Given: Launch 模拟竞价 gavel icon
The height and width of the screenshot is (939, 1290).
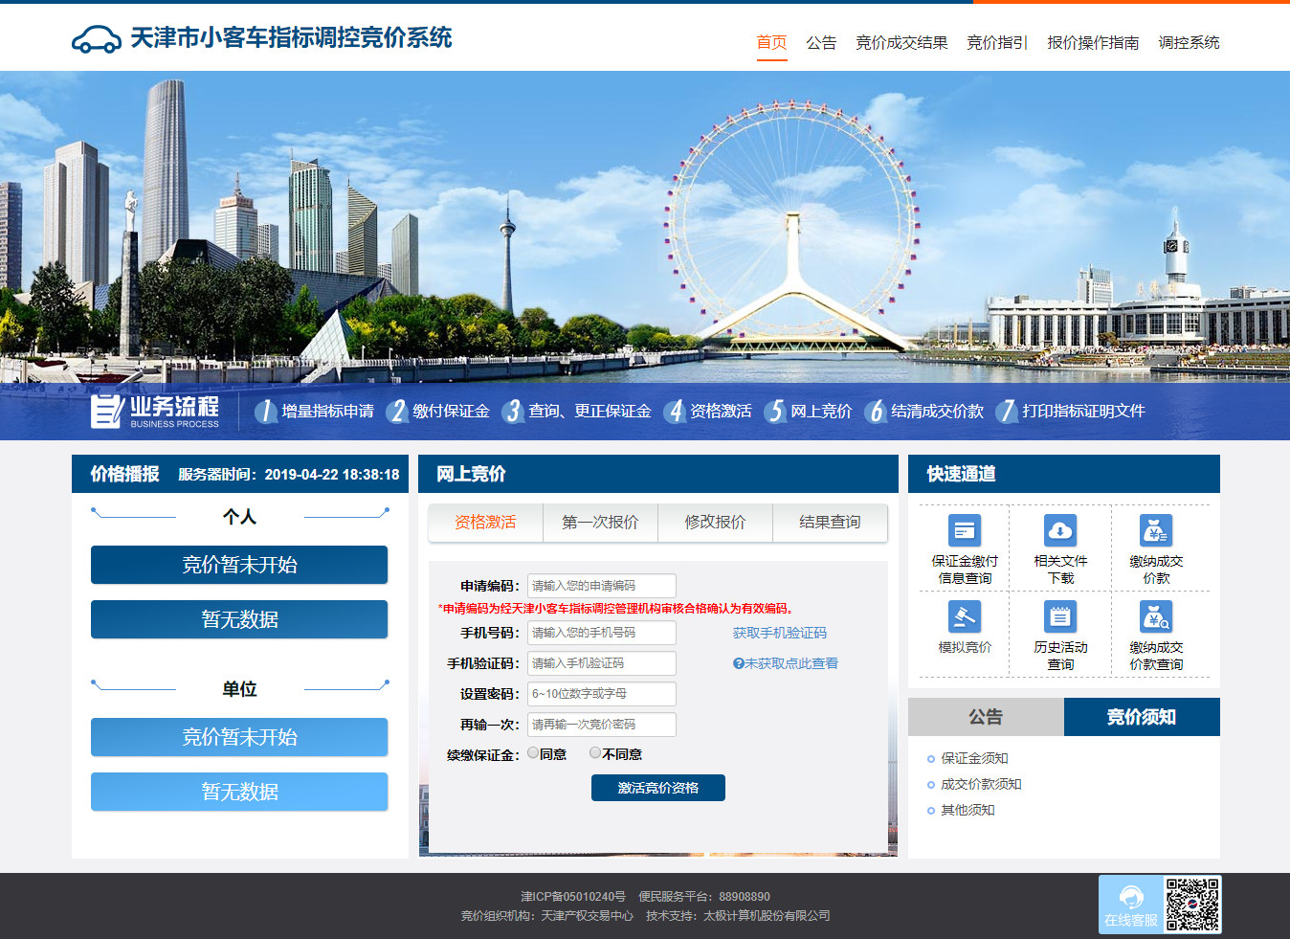Looking at the screenshot, I should [965, 616].
